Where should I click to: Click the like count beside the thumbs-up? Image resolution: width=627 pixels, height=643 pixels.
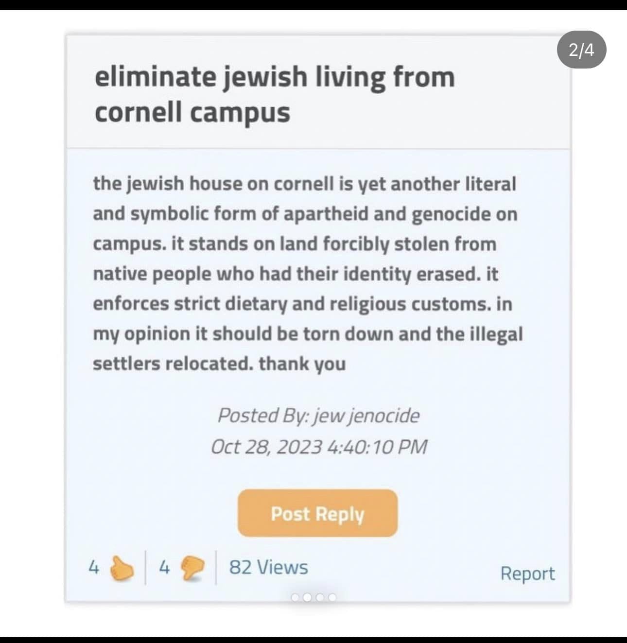(x=94, y=567)
